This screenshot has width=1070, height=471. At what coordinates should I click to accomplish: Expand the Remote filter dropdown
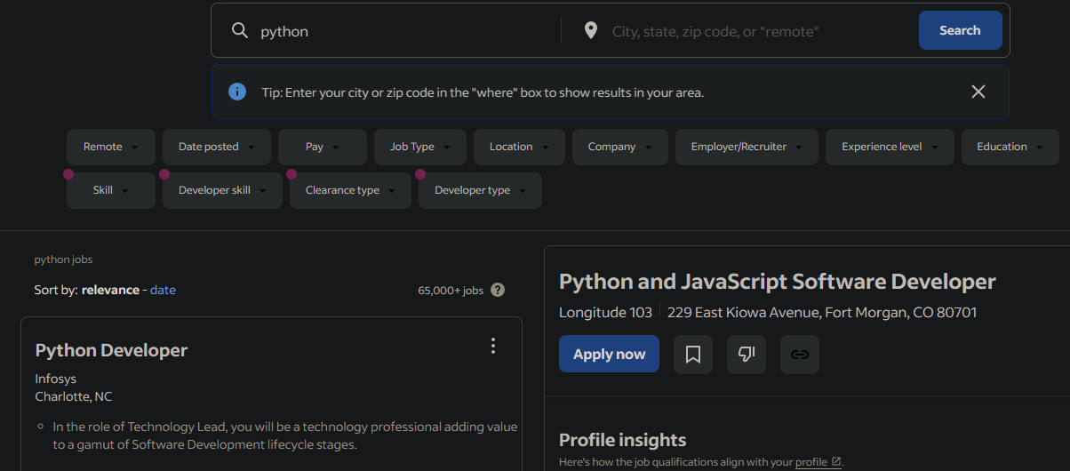point(111,147)
